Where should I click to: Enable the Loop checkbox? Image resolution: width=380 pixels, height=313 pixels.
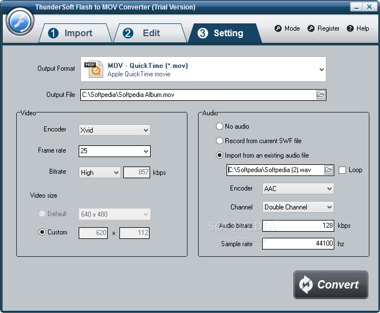click(x=342, y=170)
